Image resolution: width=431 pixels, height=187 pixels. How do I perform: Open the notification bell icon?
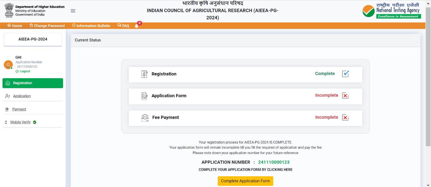pos(136,26)
